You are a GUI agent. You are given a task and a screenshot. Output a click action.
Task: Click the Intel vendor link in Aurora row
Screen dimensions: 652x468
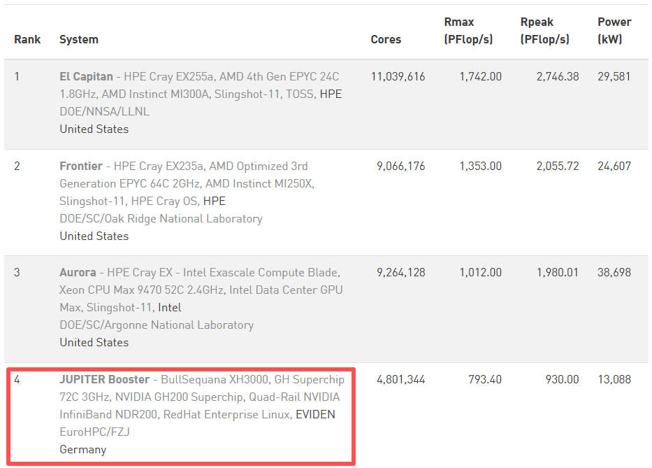pyautogui.click(x=169, y=307)
